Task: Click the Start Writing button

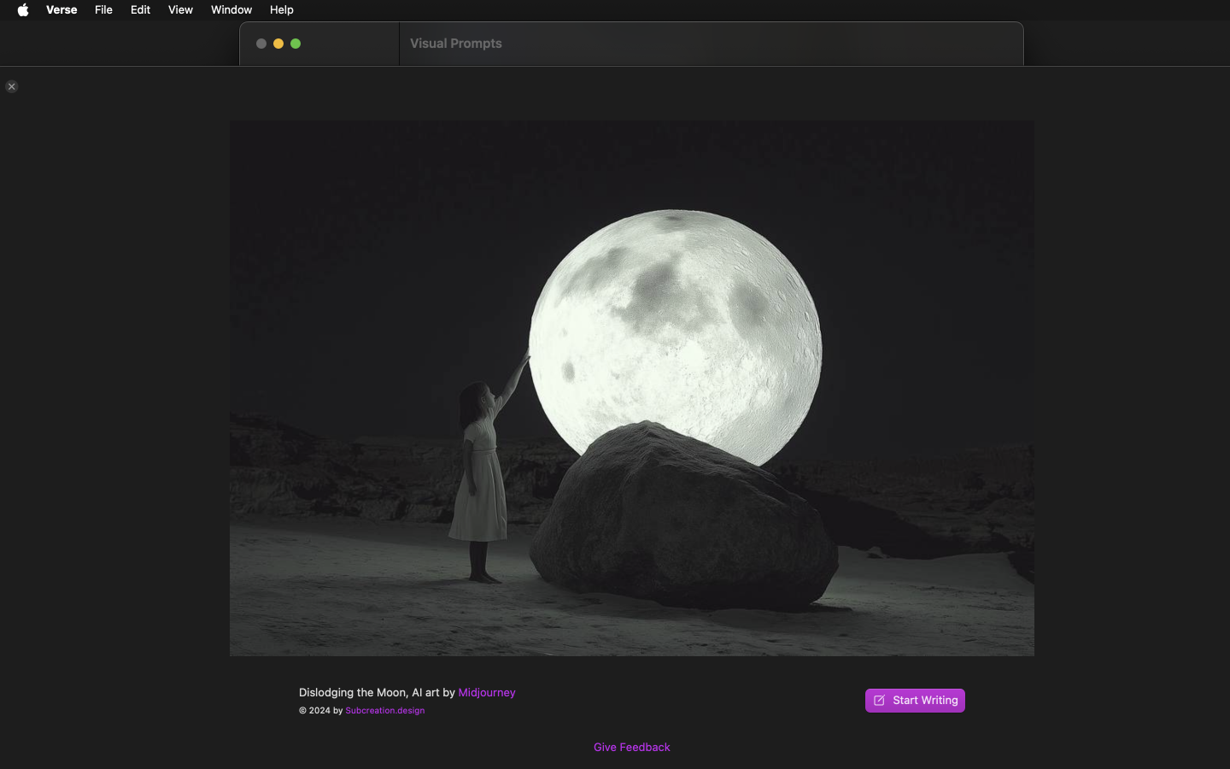Action: pyautogui.click(x=915, y=701)
